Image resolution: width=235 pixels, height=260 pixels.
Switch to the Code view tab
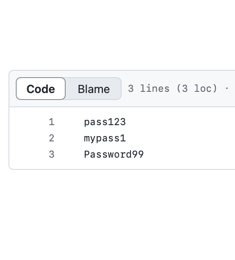click(x=41, y=89)
